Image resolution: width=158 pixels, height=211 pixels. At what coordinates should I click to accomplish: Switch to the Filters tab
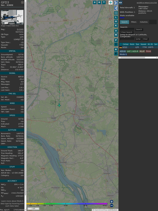134,22
